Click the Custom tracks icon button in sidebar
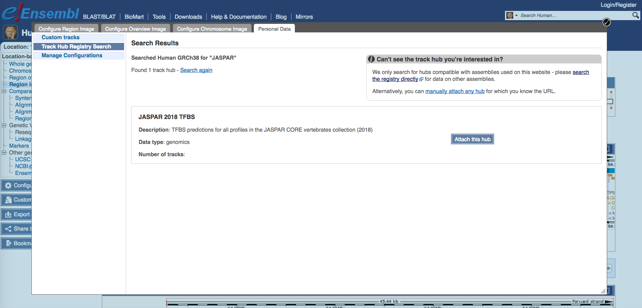 click(8, 200)
